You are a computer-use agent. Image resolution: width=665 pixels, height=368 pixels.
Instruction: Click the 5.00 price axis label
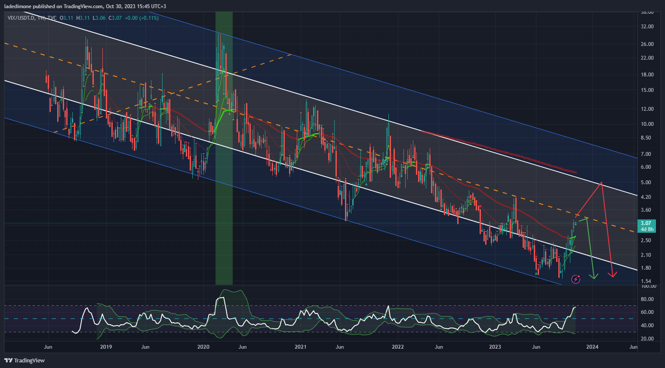[646, 182]
